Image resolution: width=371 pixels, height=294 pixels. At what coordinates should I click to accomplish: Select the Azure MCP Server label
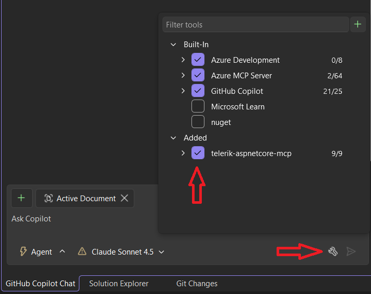[242, 76]
